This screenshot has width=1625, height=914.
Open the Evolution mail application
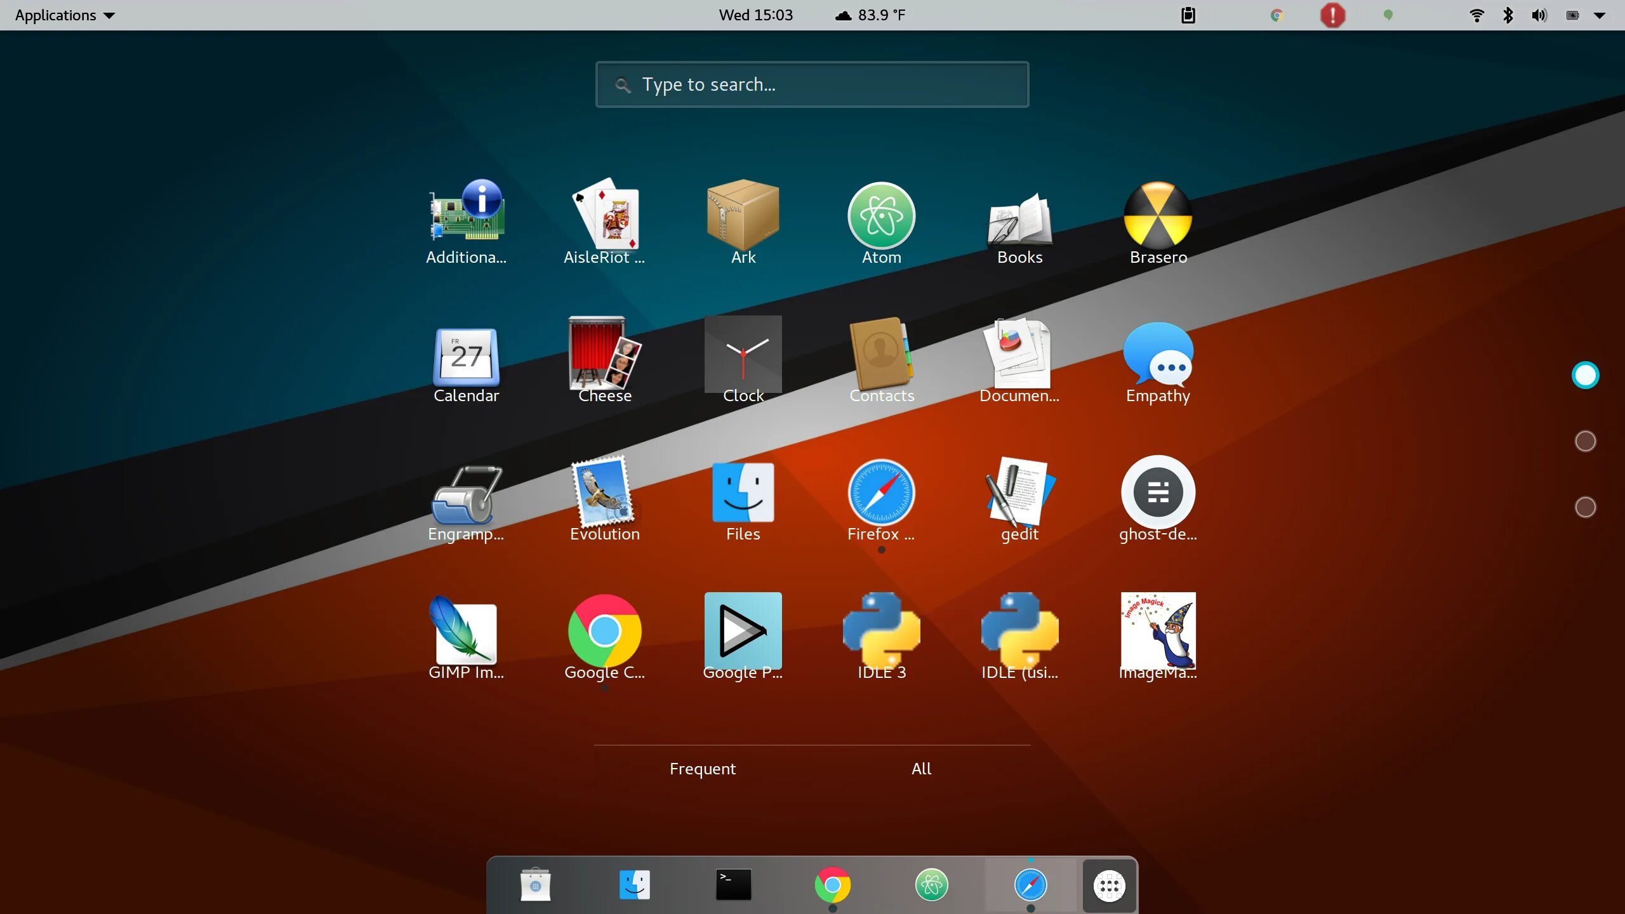(604, 494)
